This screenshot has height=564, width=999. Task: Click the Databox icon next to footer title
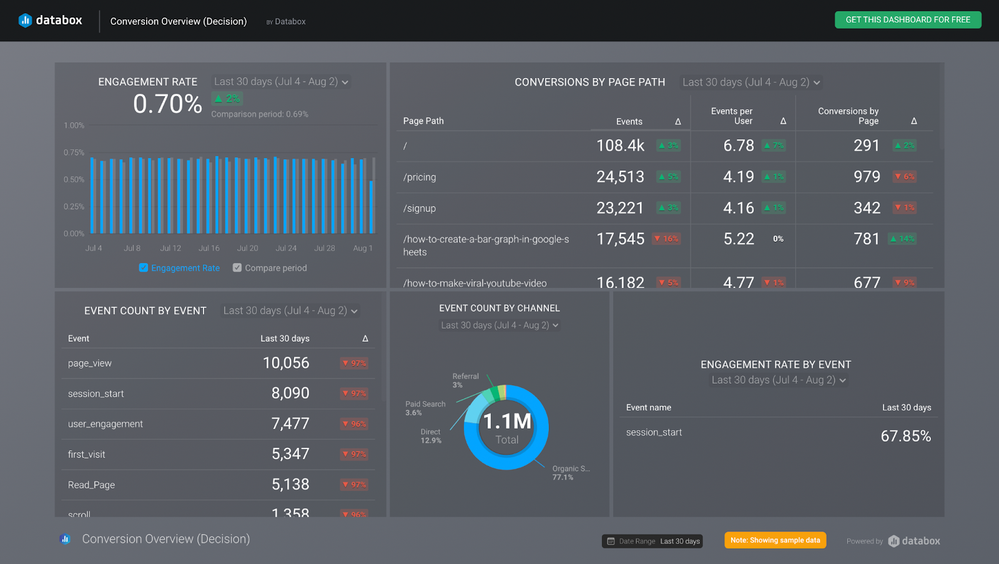pyautogui.click(x=66, y=539)
